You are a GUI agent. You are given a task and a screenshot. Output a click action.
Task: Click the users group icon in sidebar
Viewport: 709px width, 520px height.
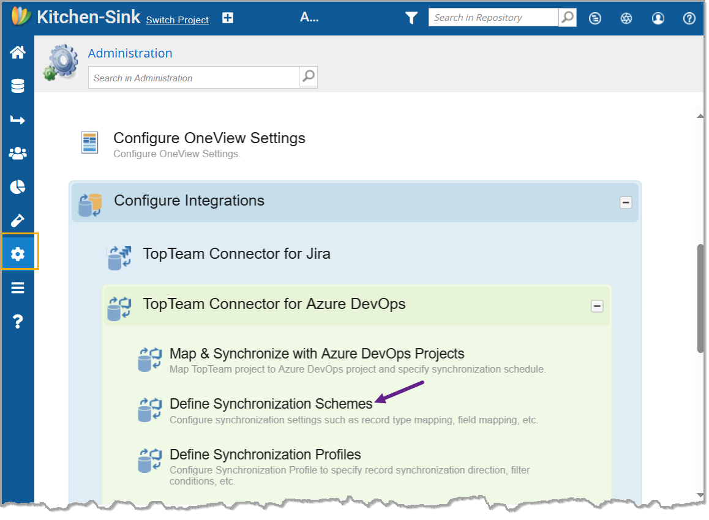(x=18, y=153)
